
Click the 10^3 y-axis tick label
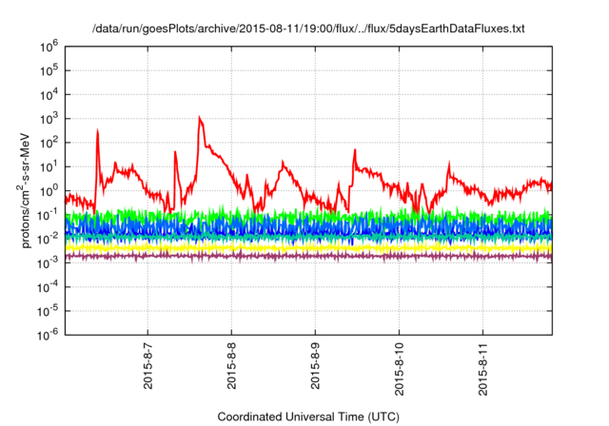tap(49, 119)
